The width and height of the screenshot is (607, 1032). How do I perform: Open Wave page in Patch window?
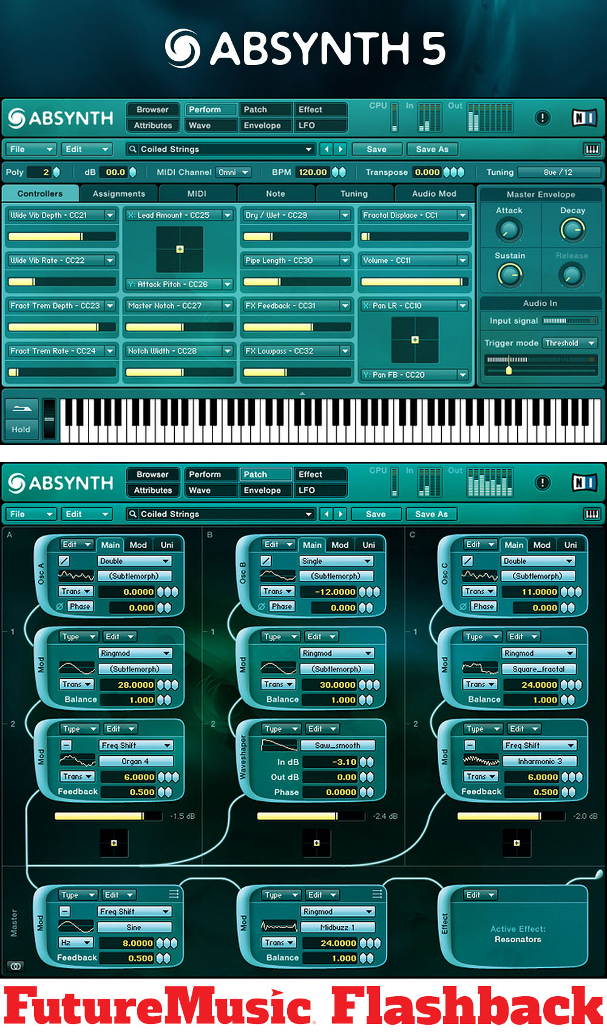tap(211, 491)
